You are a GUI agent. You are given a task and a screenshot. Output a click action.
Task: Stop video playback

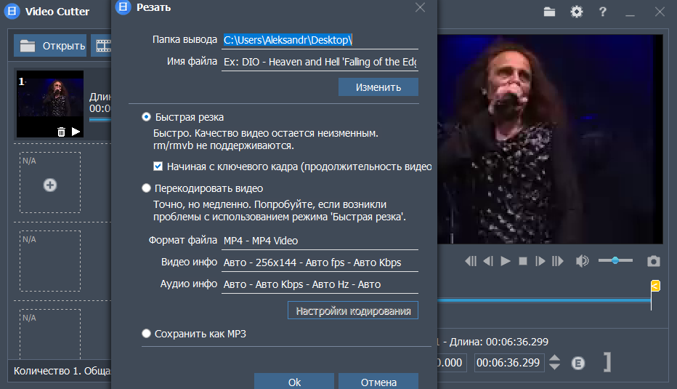[523, 261]
